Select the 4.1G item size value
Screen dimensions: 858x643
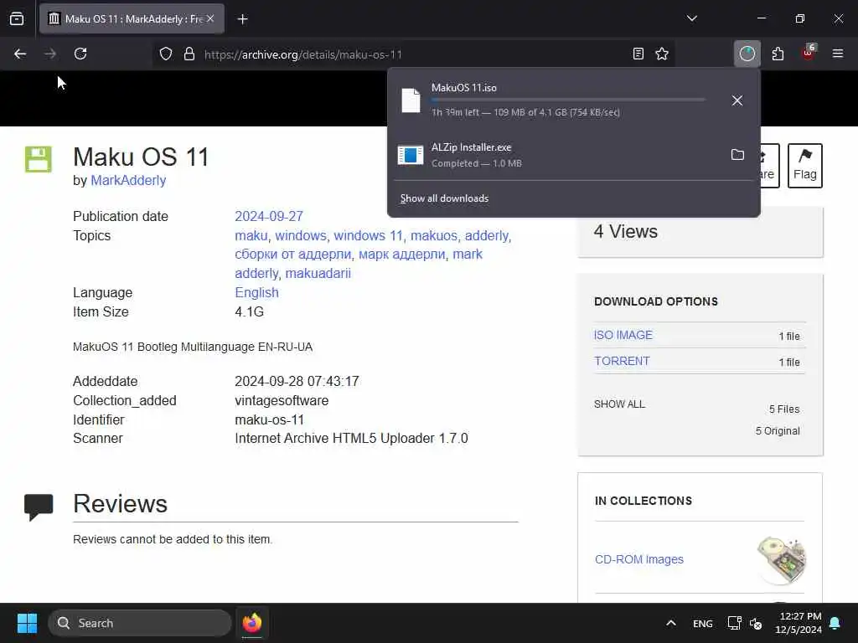point(250,311)
